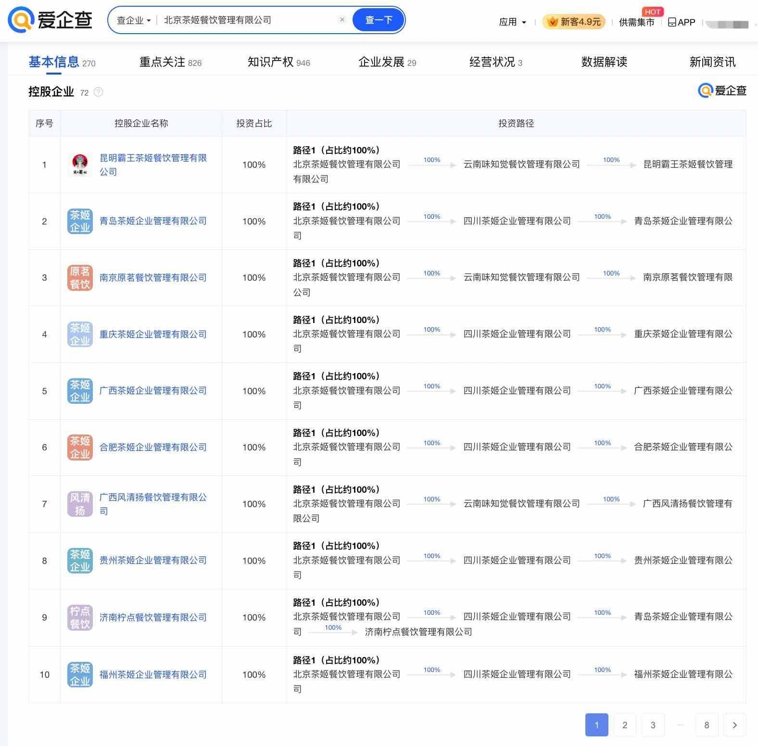Click the 原茗餐饮 company logo icon
The height and width of the screenshot is (746, 758).
[80, 278]
